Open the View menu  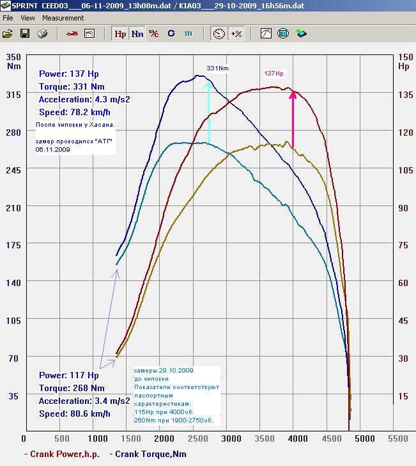[27, 19]
